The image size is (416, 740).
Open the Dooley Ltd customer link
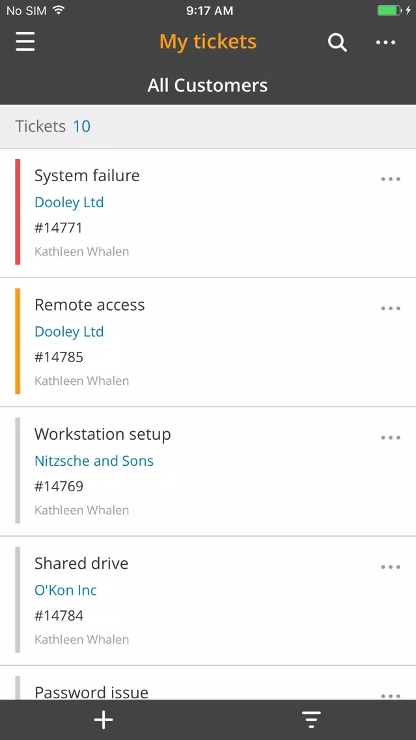coord(69,202)
